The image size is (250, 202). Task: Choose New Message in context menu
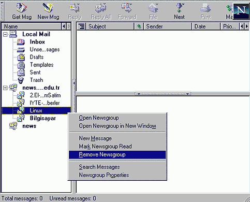coord(117,138)
